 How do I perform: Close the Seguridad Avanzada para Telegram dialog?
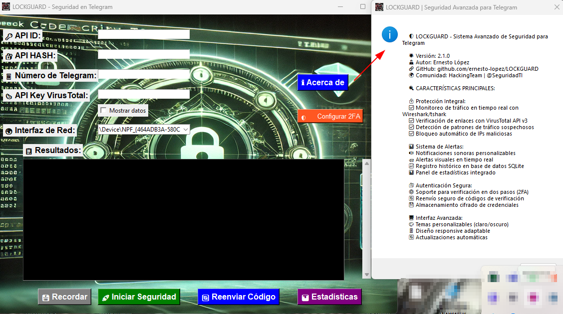(557, 7)
